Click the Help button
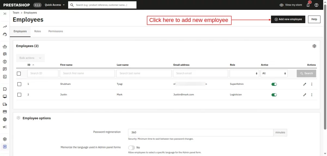Image resolution: width=327 pixels, height=156 pixels. coord(314,19)
